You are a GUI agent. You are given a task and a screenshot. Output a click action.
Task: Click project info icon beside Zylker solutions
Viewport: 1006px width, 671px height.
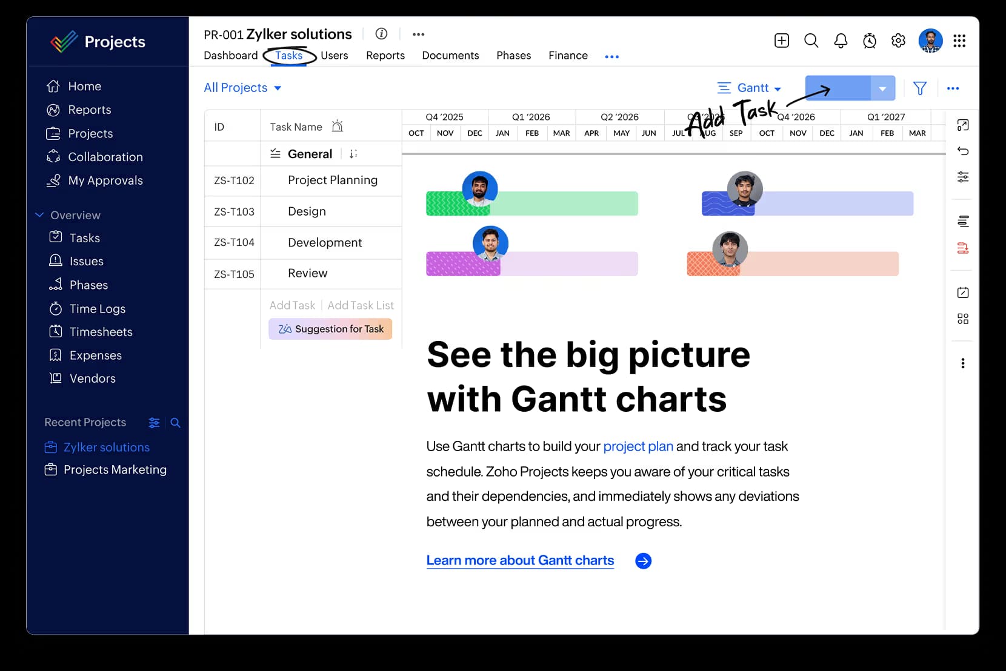[x=381, y=34]
